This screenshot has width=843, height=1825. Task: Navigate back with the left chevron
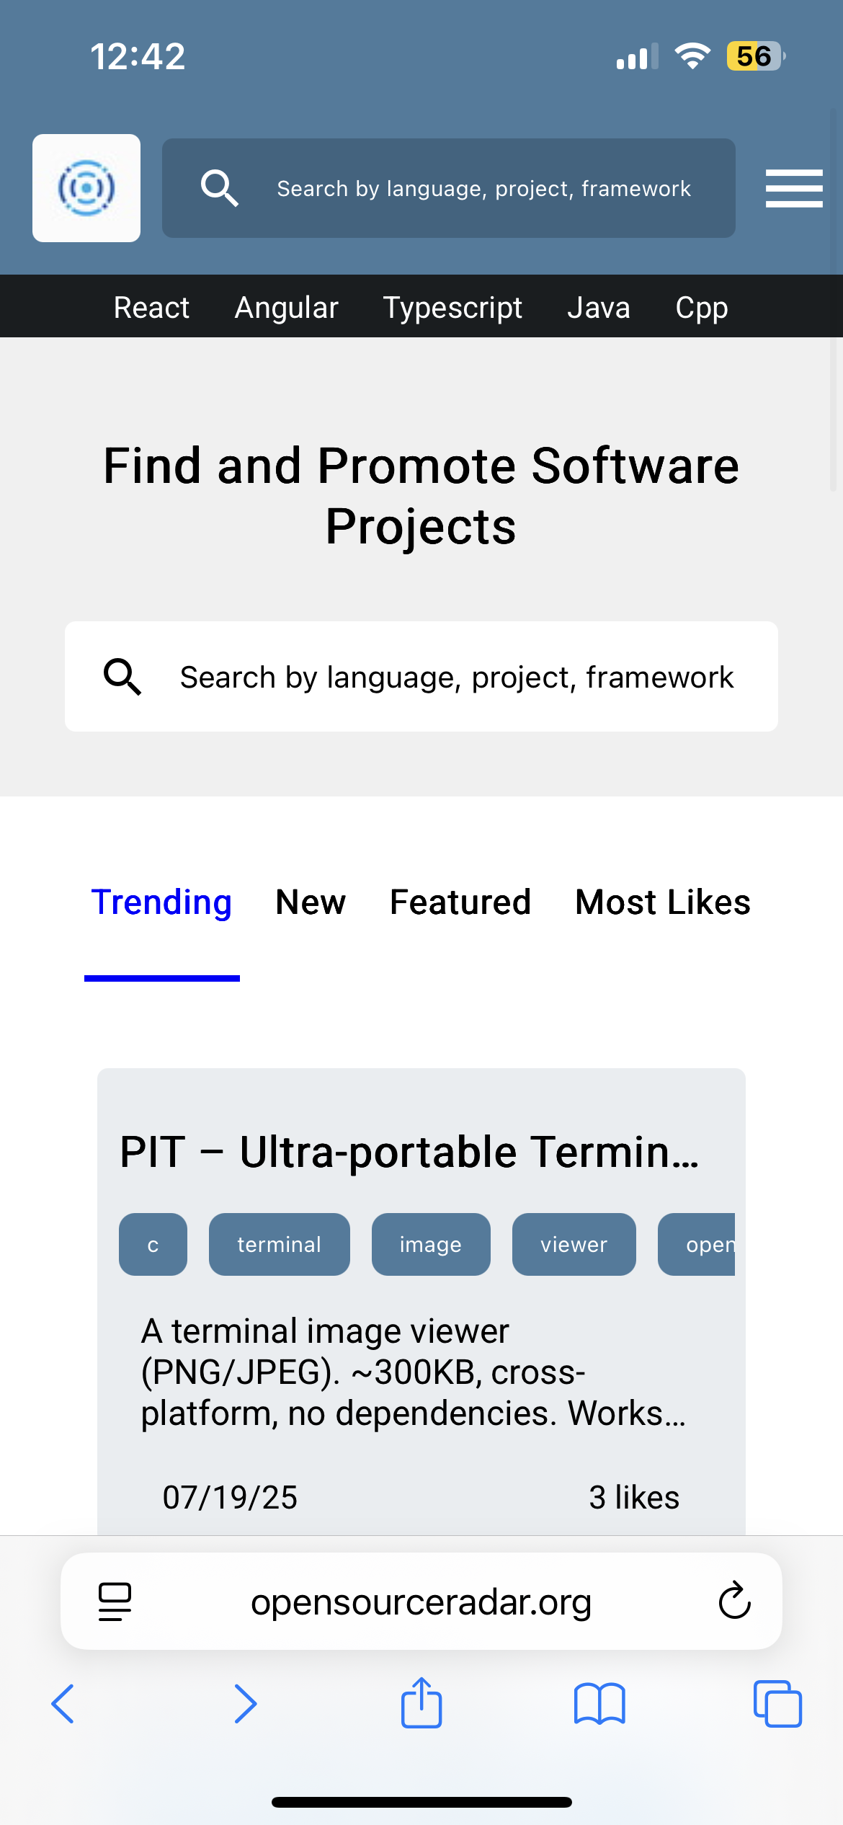click(x=63, y=1704)
